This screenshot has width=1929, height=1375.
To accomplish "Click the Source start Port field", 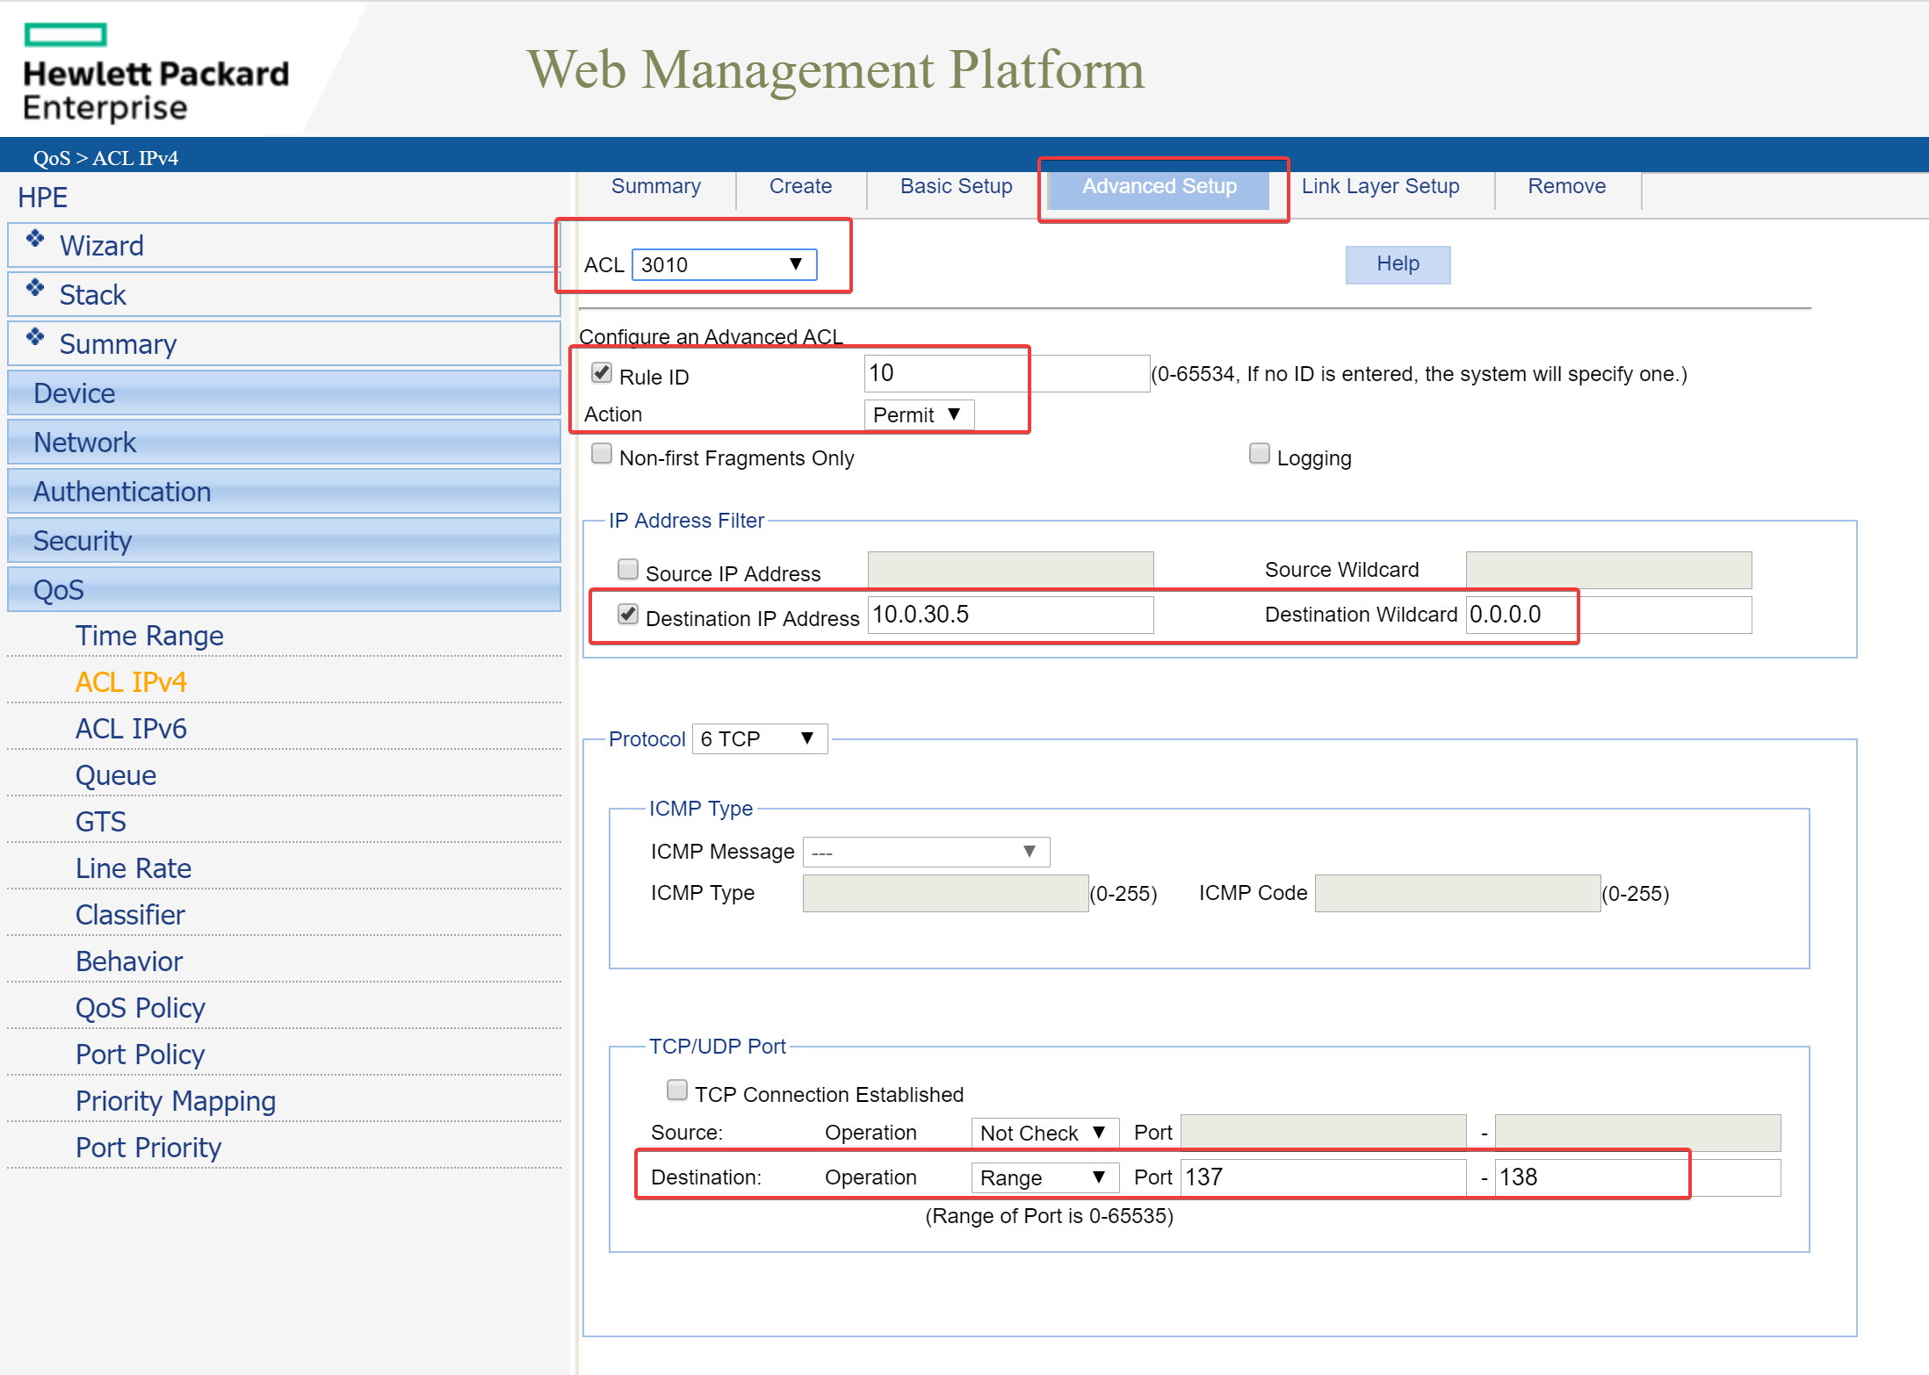I will tap(1323, 1133).
